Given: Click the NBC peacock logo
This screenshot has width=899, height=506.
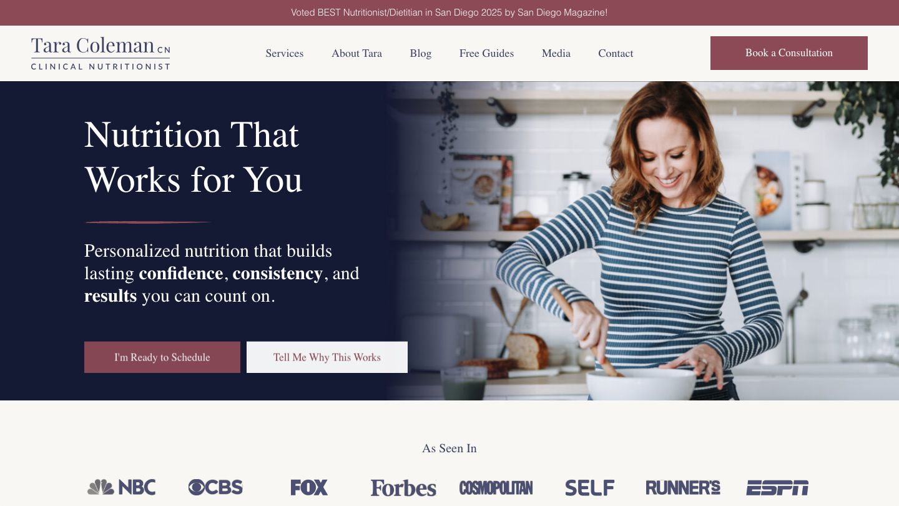Looking at the screenshot, I should 122,487.
